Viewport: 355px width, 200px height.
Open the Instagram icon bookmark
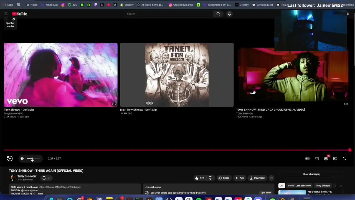point(63,5)
